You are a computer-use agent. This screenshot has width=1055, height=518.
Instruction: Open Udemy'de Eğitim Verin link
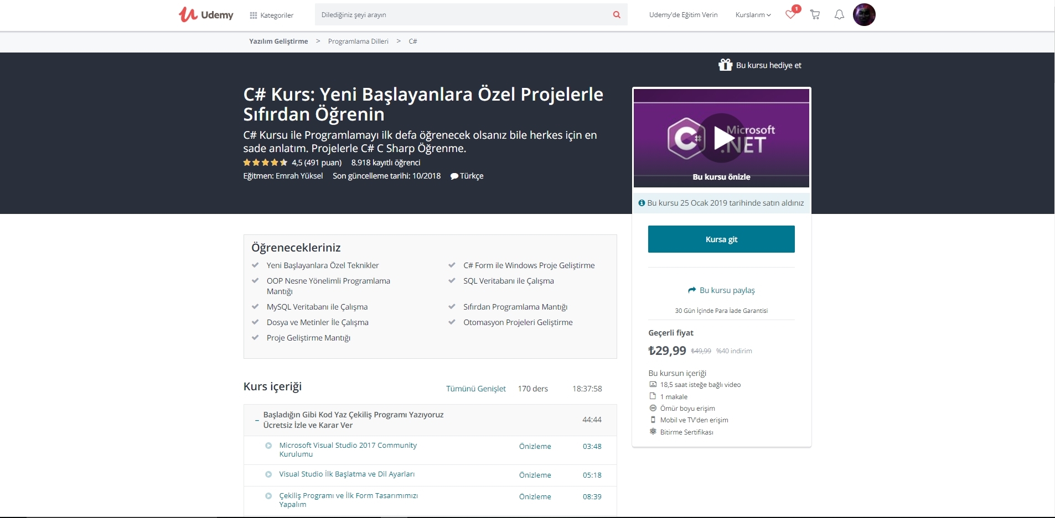683,15
